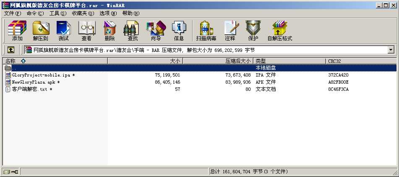The height and width of the screenshot is (177, 399).
Task: Select NewGloryPlaza.apk file name
Action: [36, 82]
